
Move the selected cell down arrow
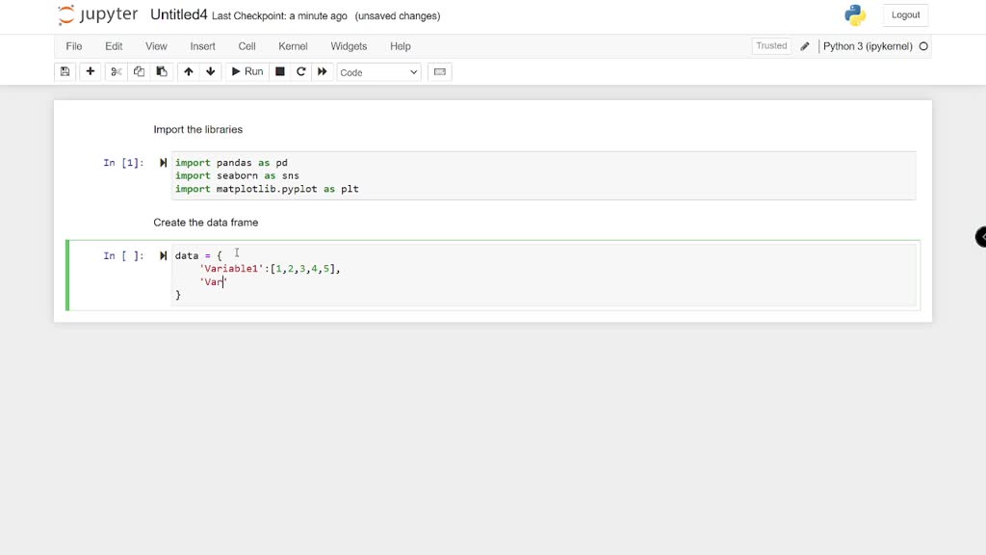[211, 71]
